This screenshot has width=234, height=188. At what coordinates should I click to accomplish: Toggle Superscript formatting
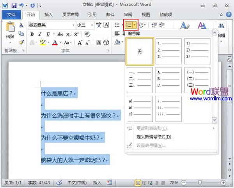pyautogui.click(x=76, y=34)
